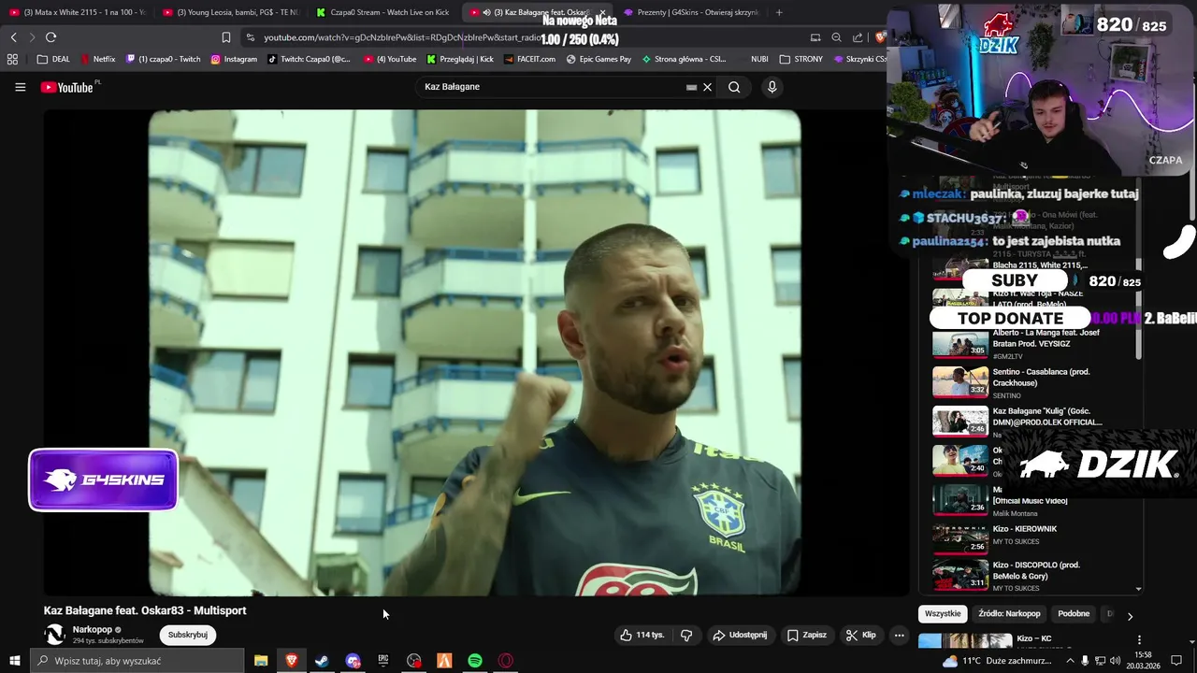This screenshot has width=1197, height=673.
Task: Start voice search with microphone icon
Action: 772,87
